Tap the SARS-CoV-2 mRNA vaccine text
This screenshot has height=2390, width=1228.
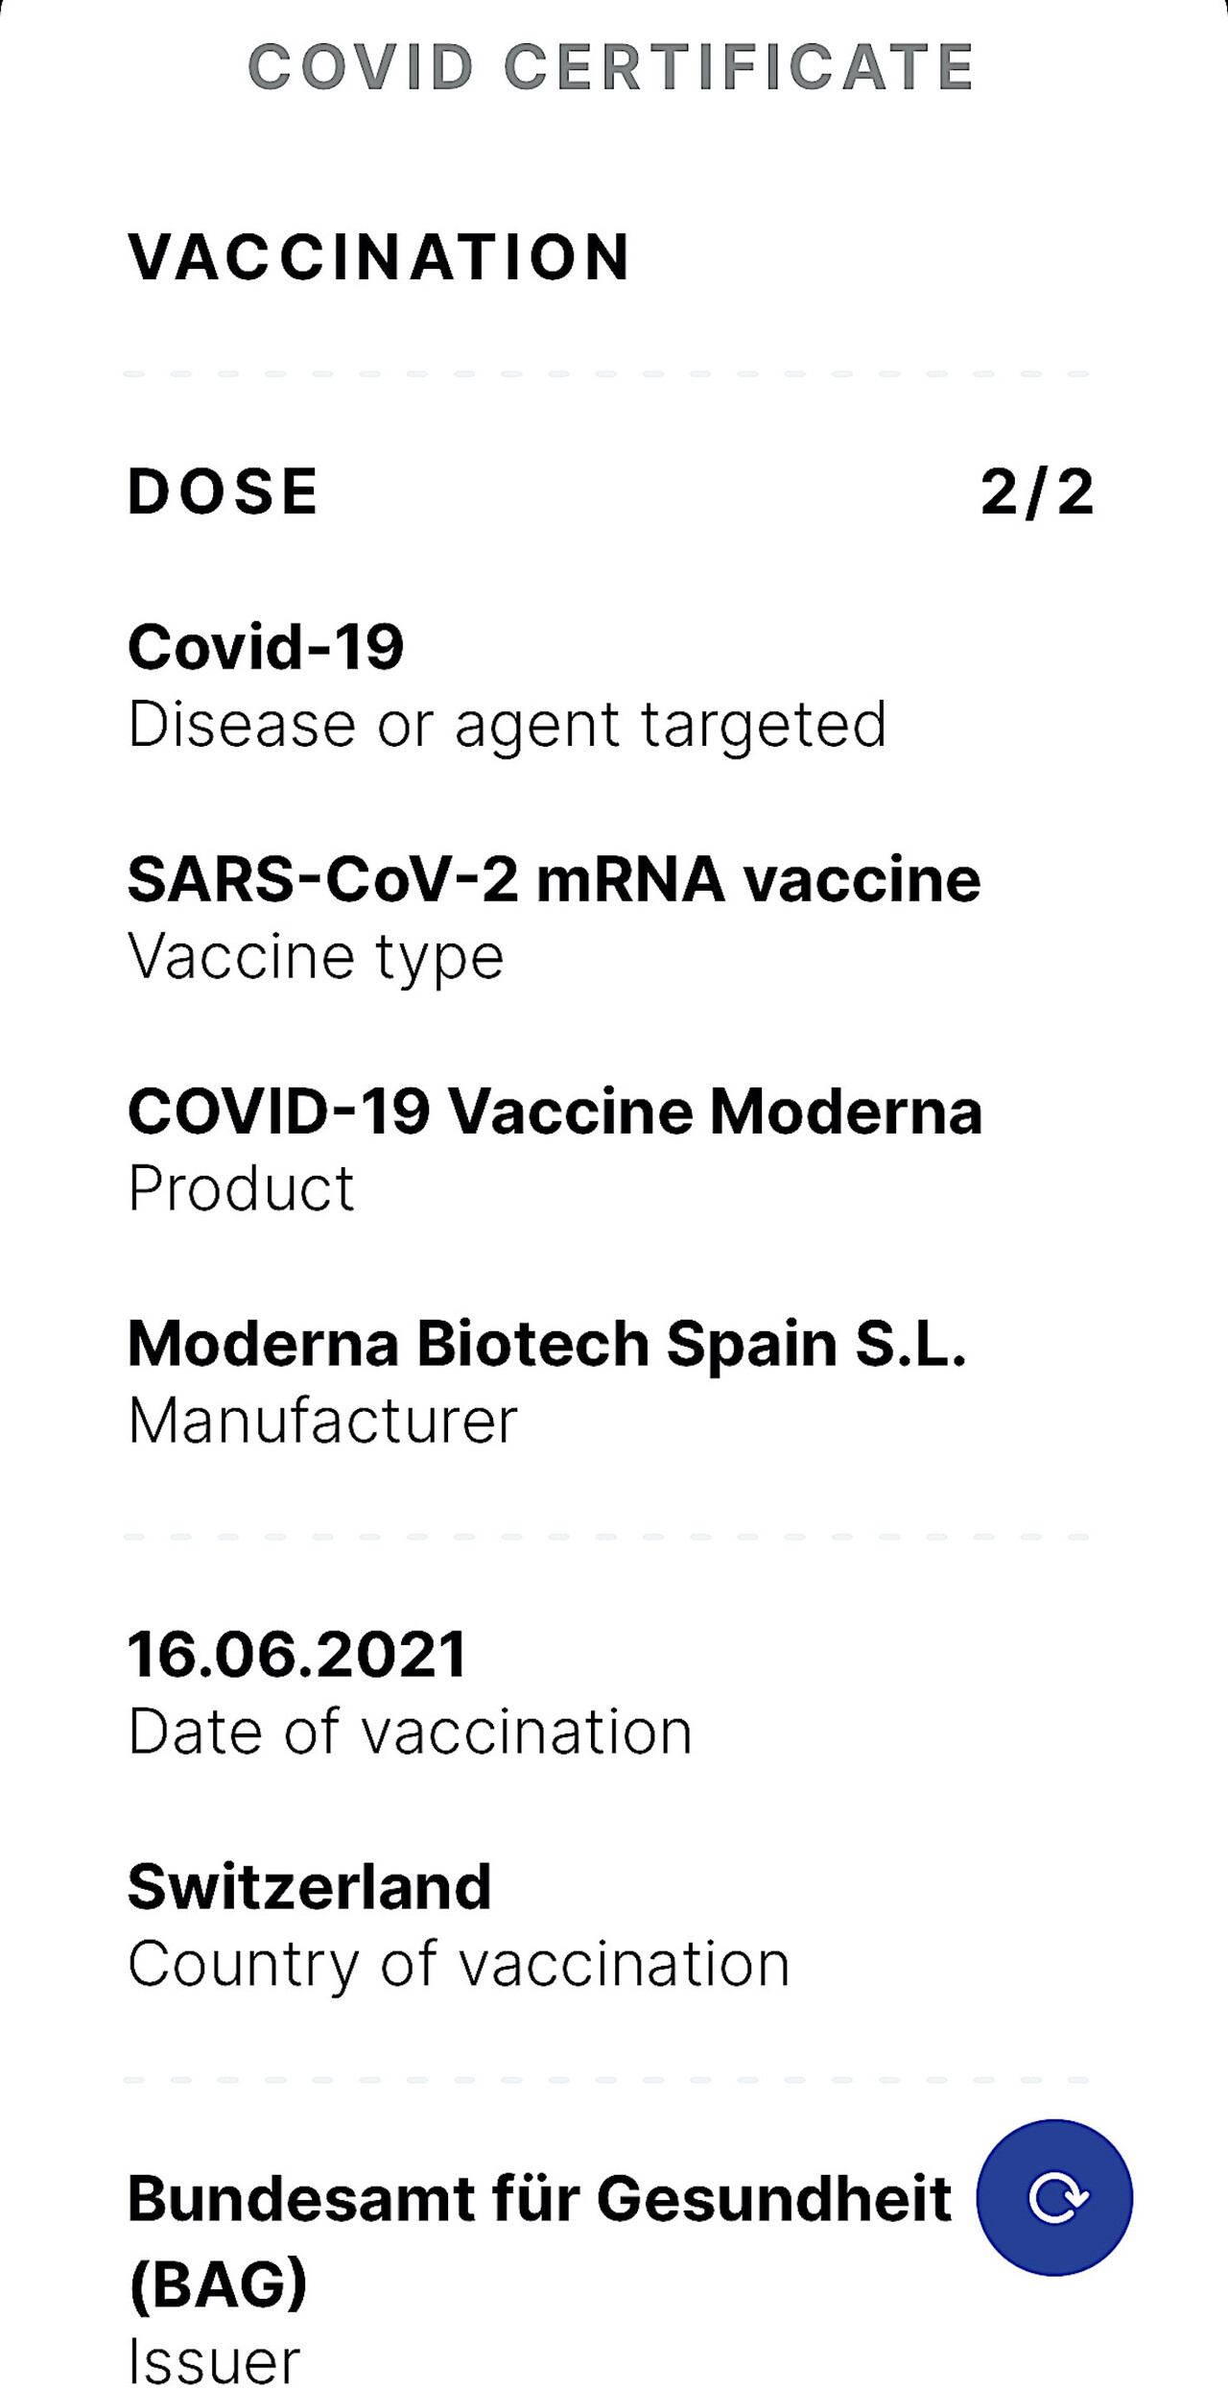(554, 879)
